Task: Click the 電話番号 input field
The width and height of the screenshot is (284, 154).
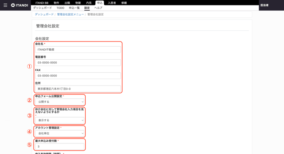Action: pyautogui.click(x=78, y=63)
